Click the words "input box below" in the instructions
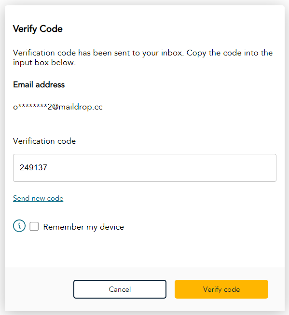Viewport: 289px width, 315px height. point(44,63)
